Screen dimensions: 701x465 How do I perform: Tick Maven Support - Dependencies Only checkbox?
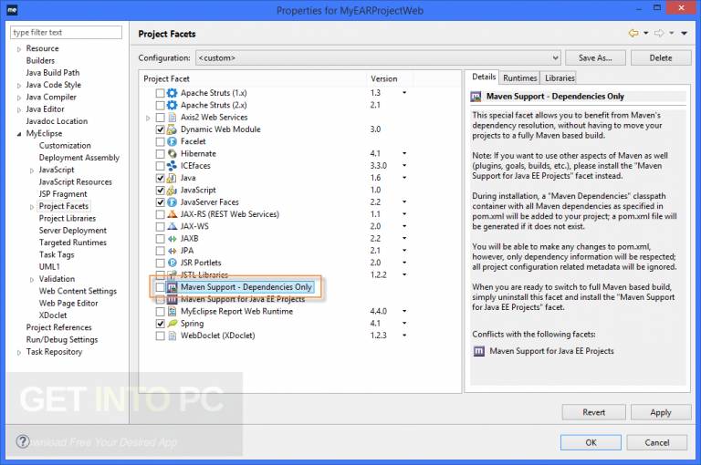point(160,287)
